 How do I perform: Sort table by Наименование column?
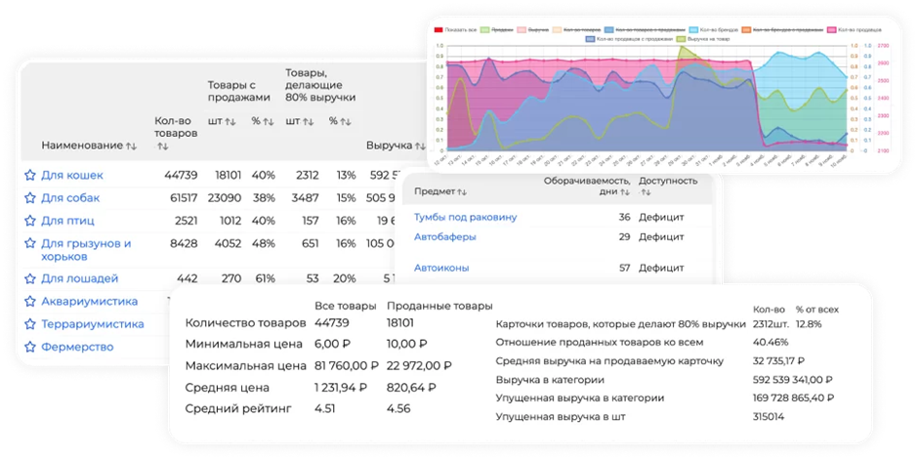click(x=89, y=146)
